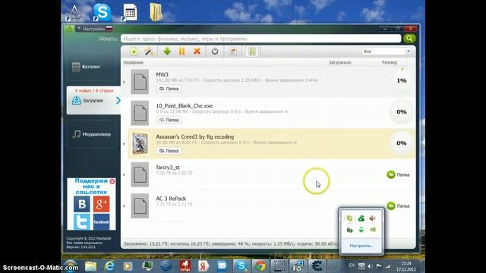Click the Facebook social button
This screenshot has height=273, width=486.
click(x=101, y=221)
